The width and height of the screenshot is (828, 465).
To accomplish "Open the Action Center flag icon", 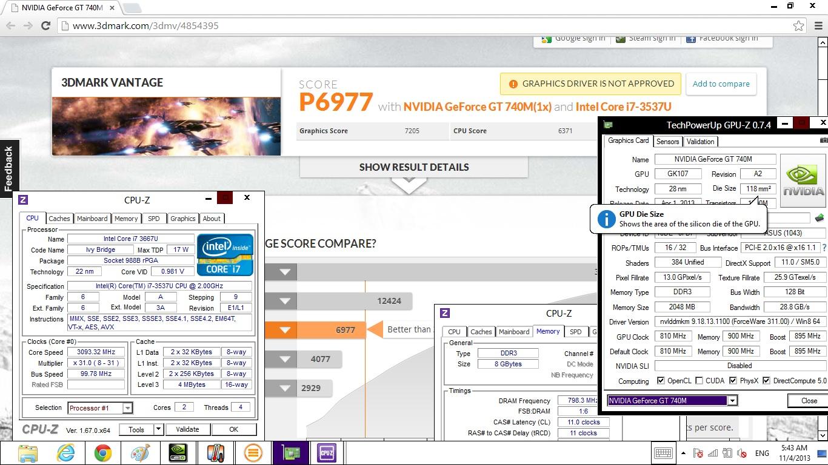I will click(698, 453).
